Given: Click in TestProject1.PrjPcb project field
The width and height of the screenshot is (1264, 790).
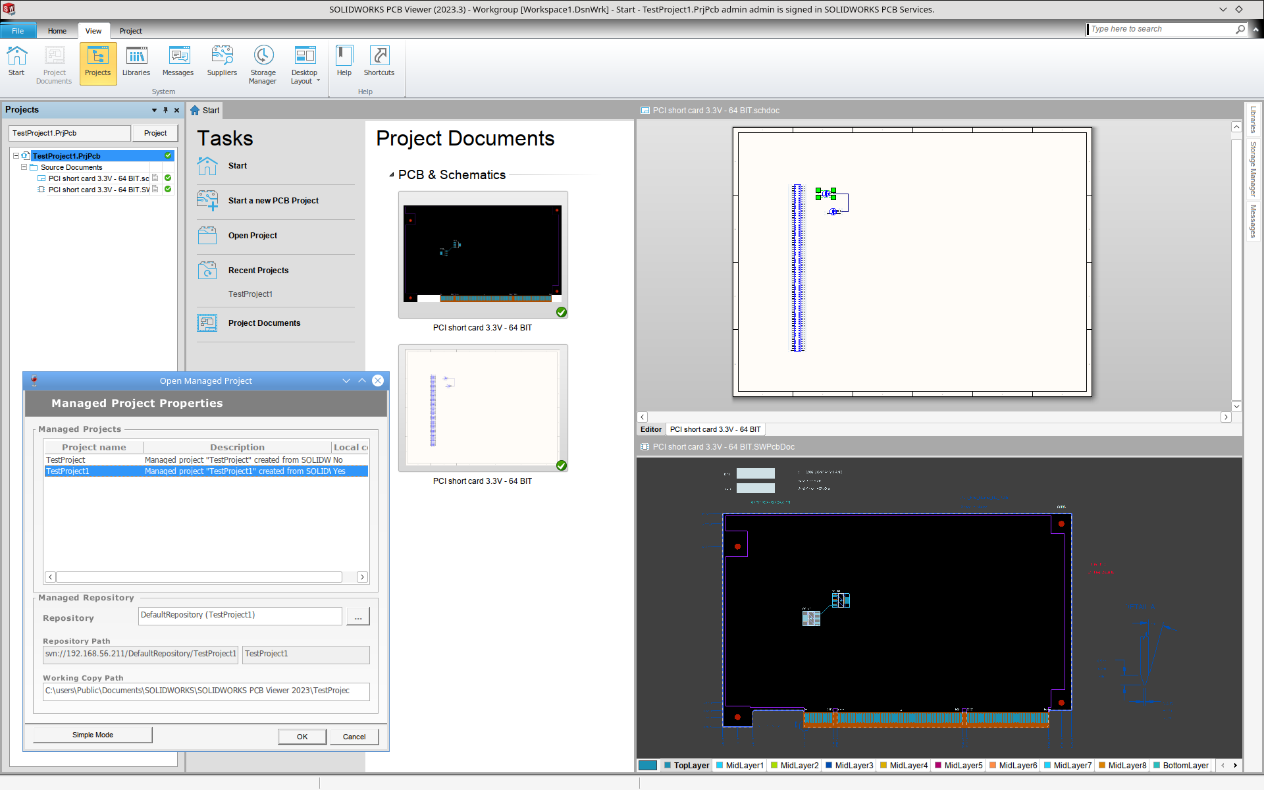Looking at the screenshot, I should [70, 133].
